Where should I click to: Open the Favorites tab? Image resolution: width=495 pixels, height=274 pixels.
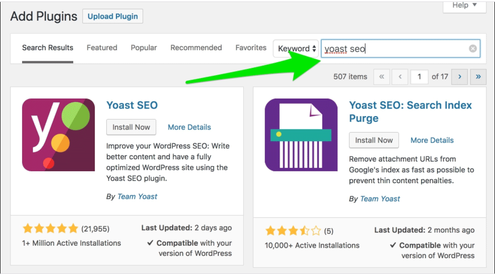(x=251, y=48)
